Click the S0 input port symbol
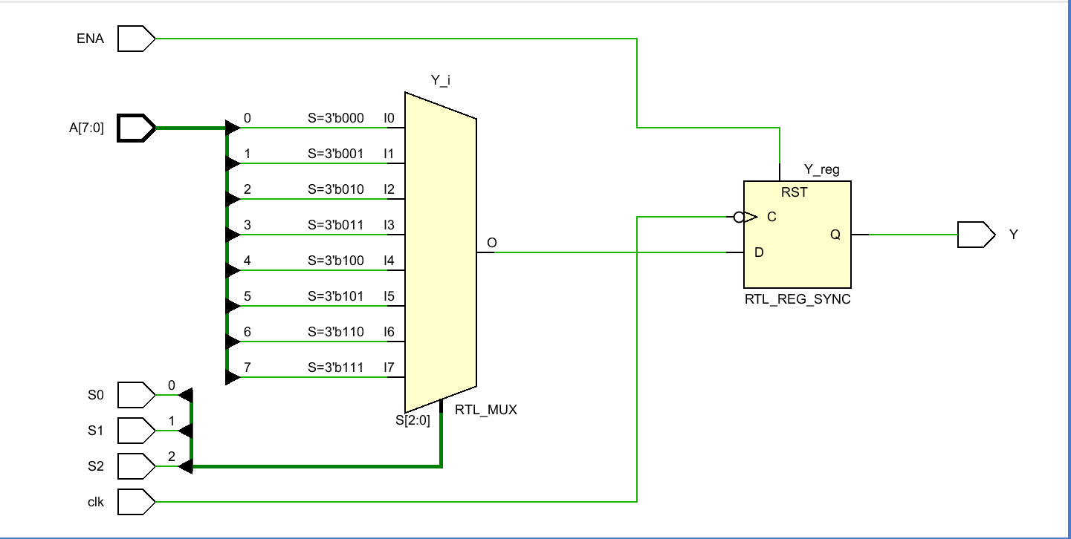Screen dimensions: 1071x539 click(137, 395)
